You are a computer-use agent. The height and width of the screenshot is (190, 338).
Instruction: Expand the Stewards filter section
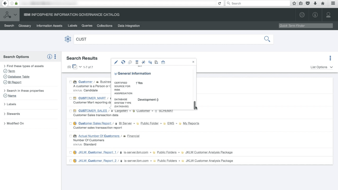(x=13, y=114)
